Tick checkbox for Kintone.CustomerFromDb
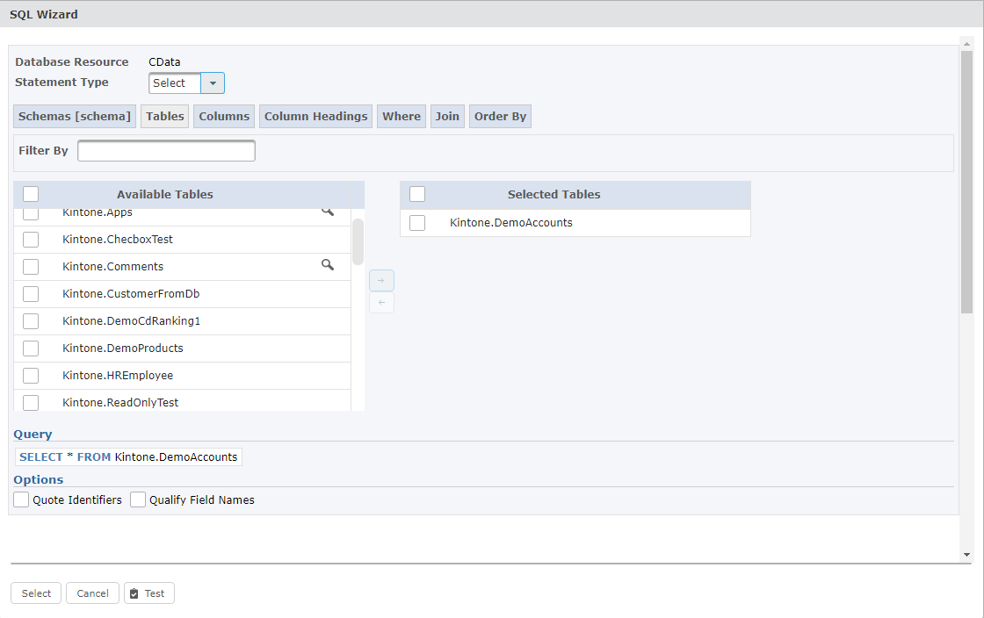 31,294
